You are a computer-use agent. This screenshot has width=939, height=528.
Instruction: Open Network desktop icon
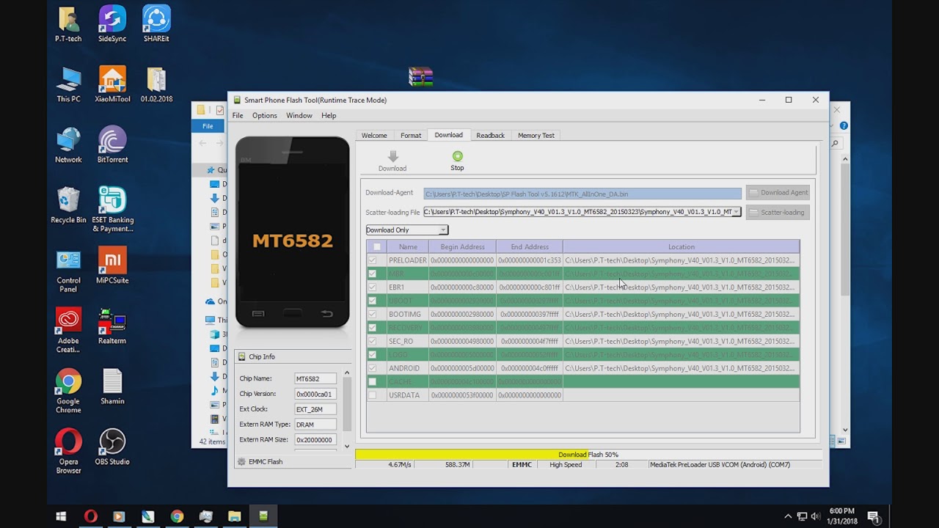pyautogui.click(x=68, y=144)
